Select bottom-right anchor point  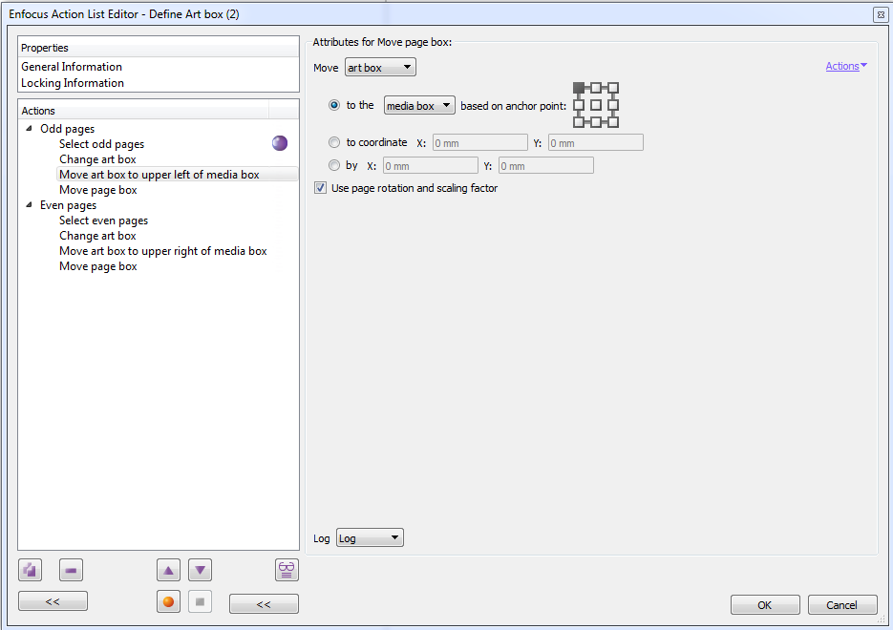[x=613, y=122]
